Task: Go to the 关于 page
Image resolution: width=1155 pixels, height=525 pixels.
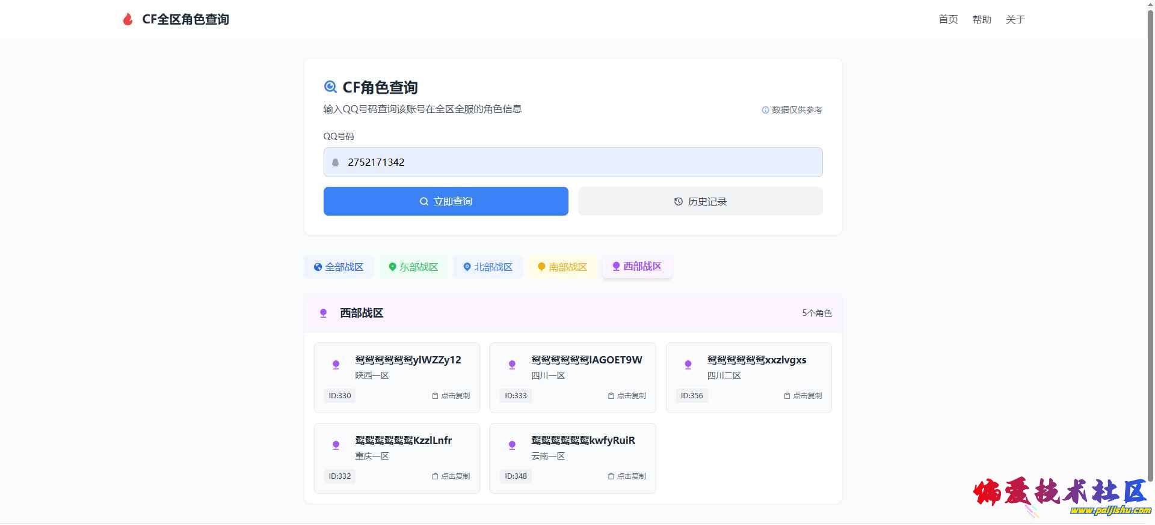Action: coord(1015,19)
